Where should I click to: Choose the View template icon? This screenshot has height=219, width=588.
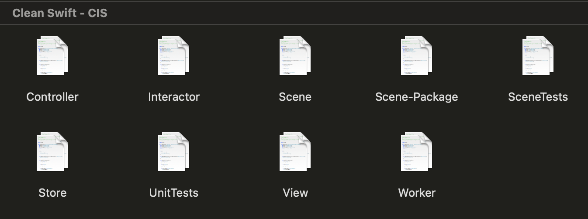(295, 152)
